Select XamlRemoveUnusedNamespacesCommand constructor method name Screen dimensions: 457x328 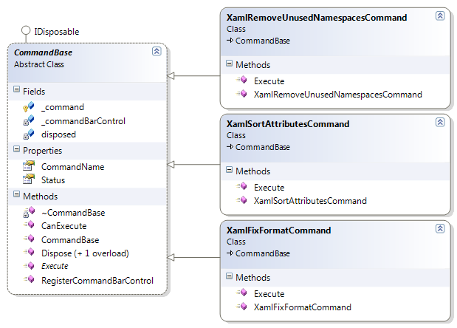coord(338,95)
